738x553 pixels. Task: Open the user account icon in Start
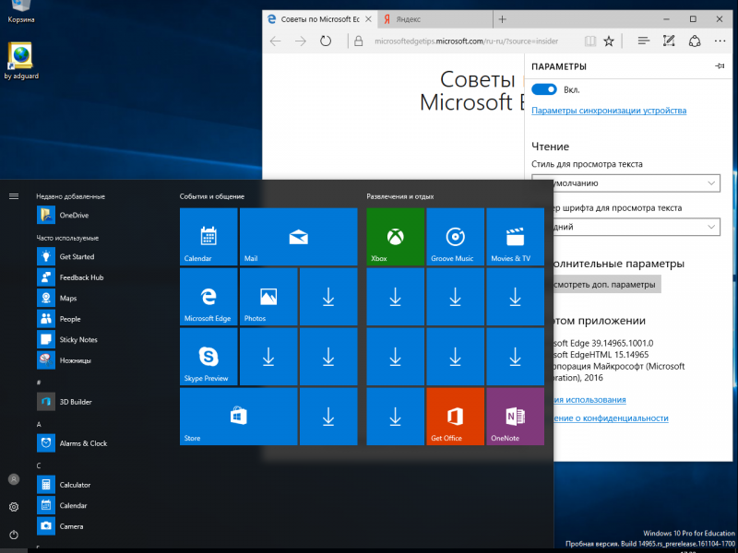[x=14, y=479]
